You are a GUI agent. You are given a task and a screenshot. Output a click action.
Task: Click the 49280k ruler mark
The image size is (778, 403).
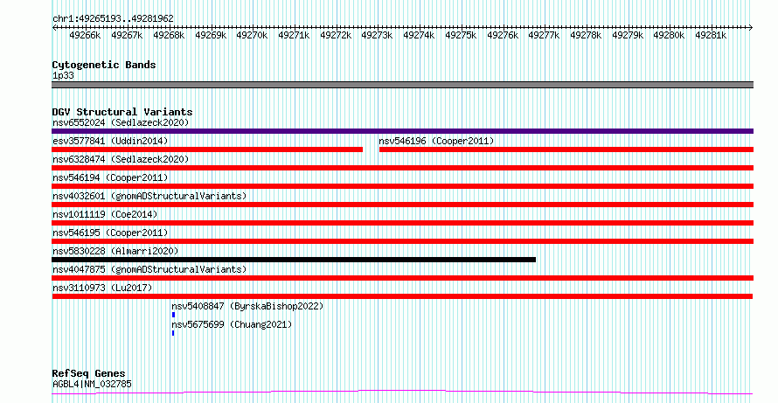tap(669, 35)
